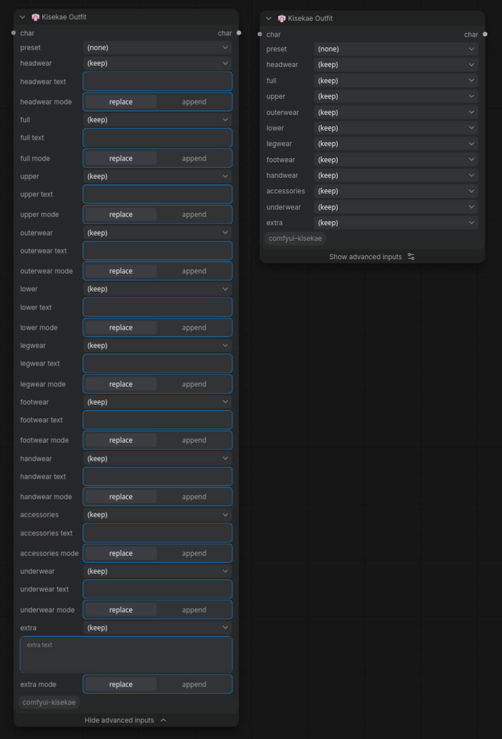Open the handwear dropdown in the left node

(x=157, y=458)
